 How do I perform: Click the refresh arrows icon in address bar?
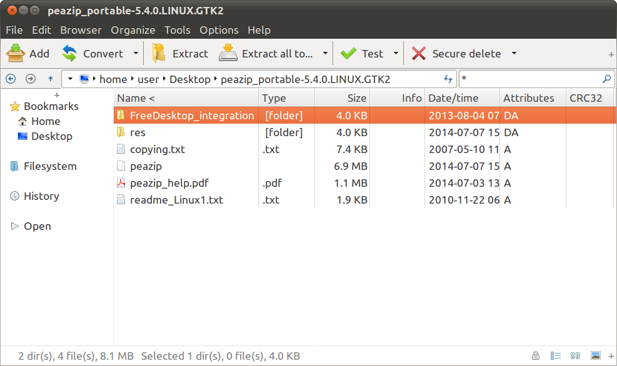click(448, 79)
